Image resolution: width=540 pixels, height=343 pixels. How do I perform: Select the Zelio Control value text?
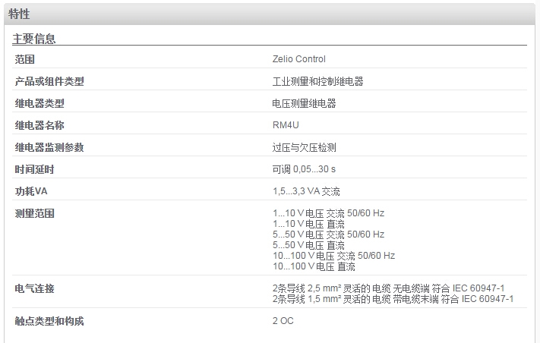coord(298,59)
